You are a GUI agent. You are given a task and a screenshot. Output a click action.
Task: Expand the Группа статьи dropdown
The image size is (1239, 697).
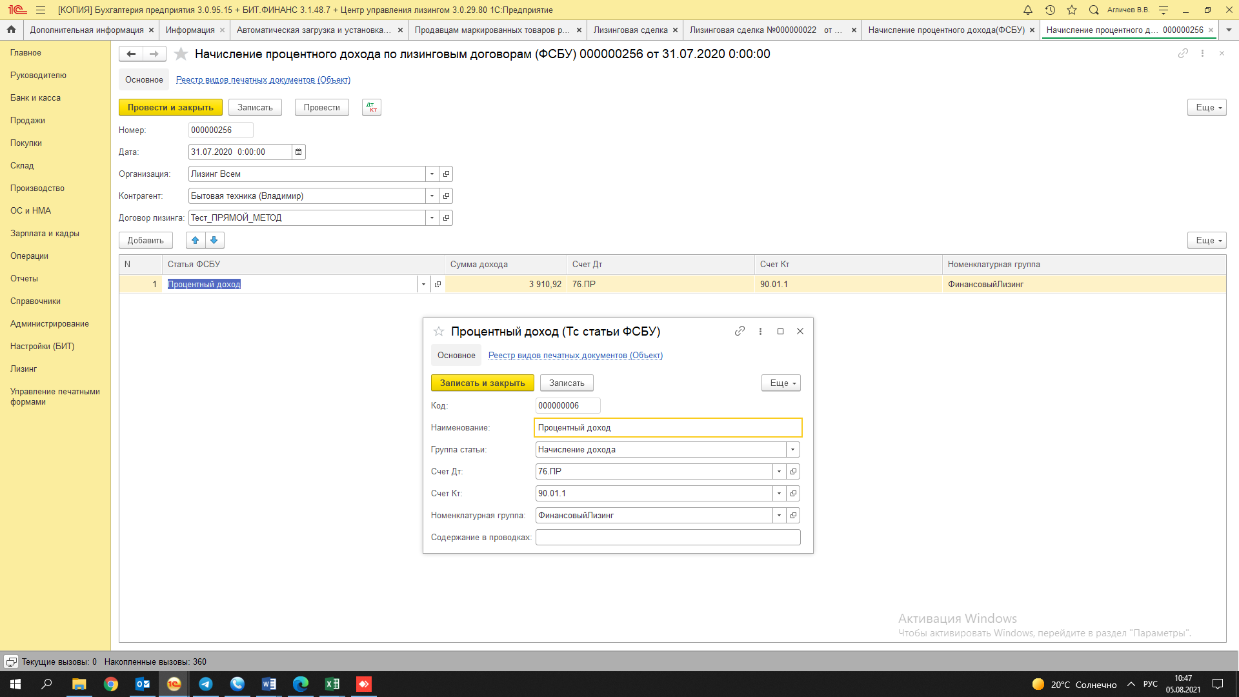pyautogui.click(x=792, y=450)
